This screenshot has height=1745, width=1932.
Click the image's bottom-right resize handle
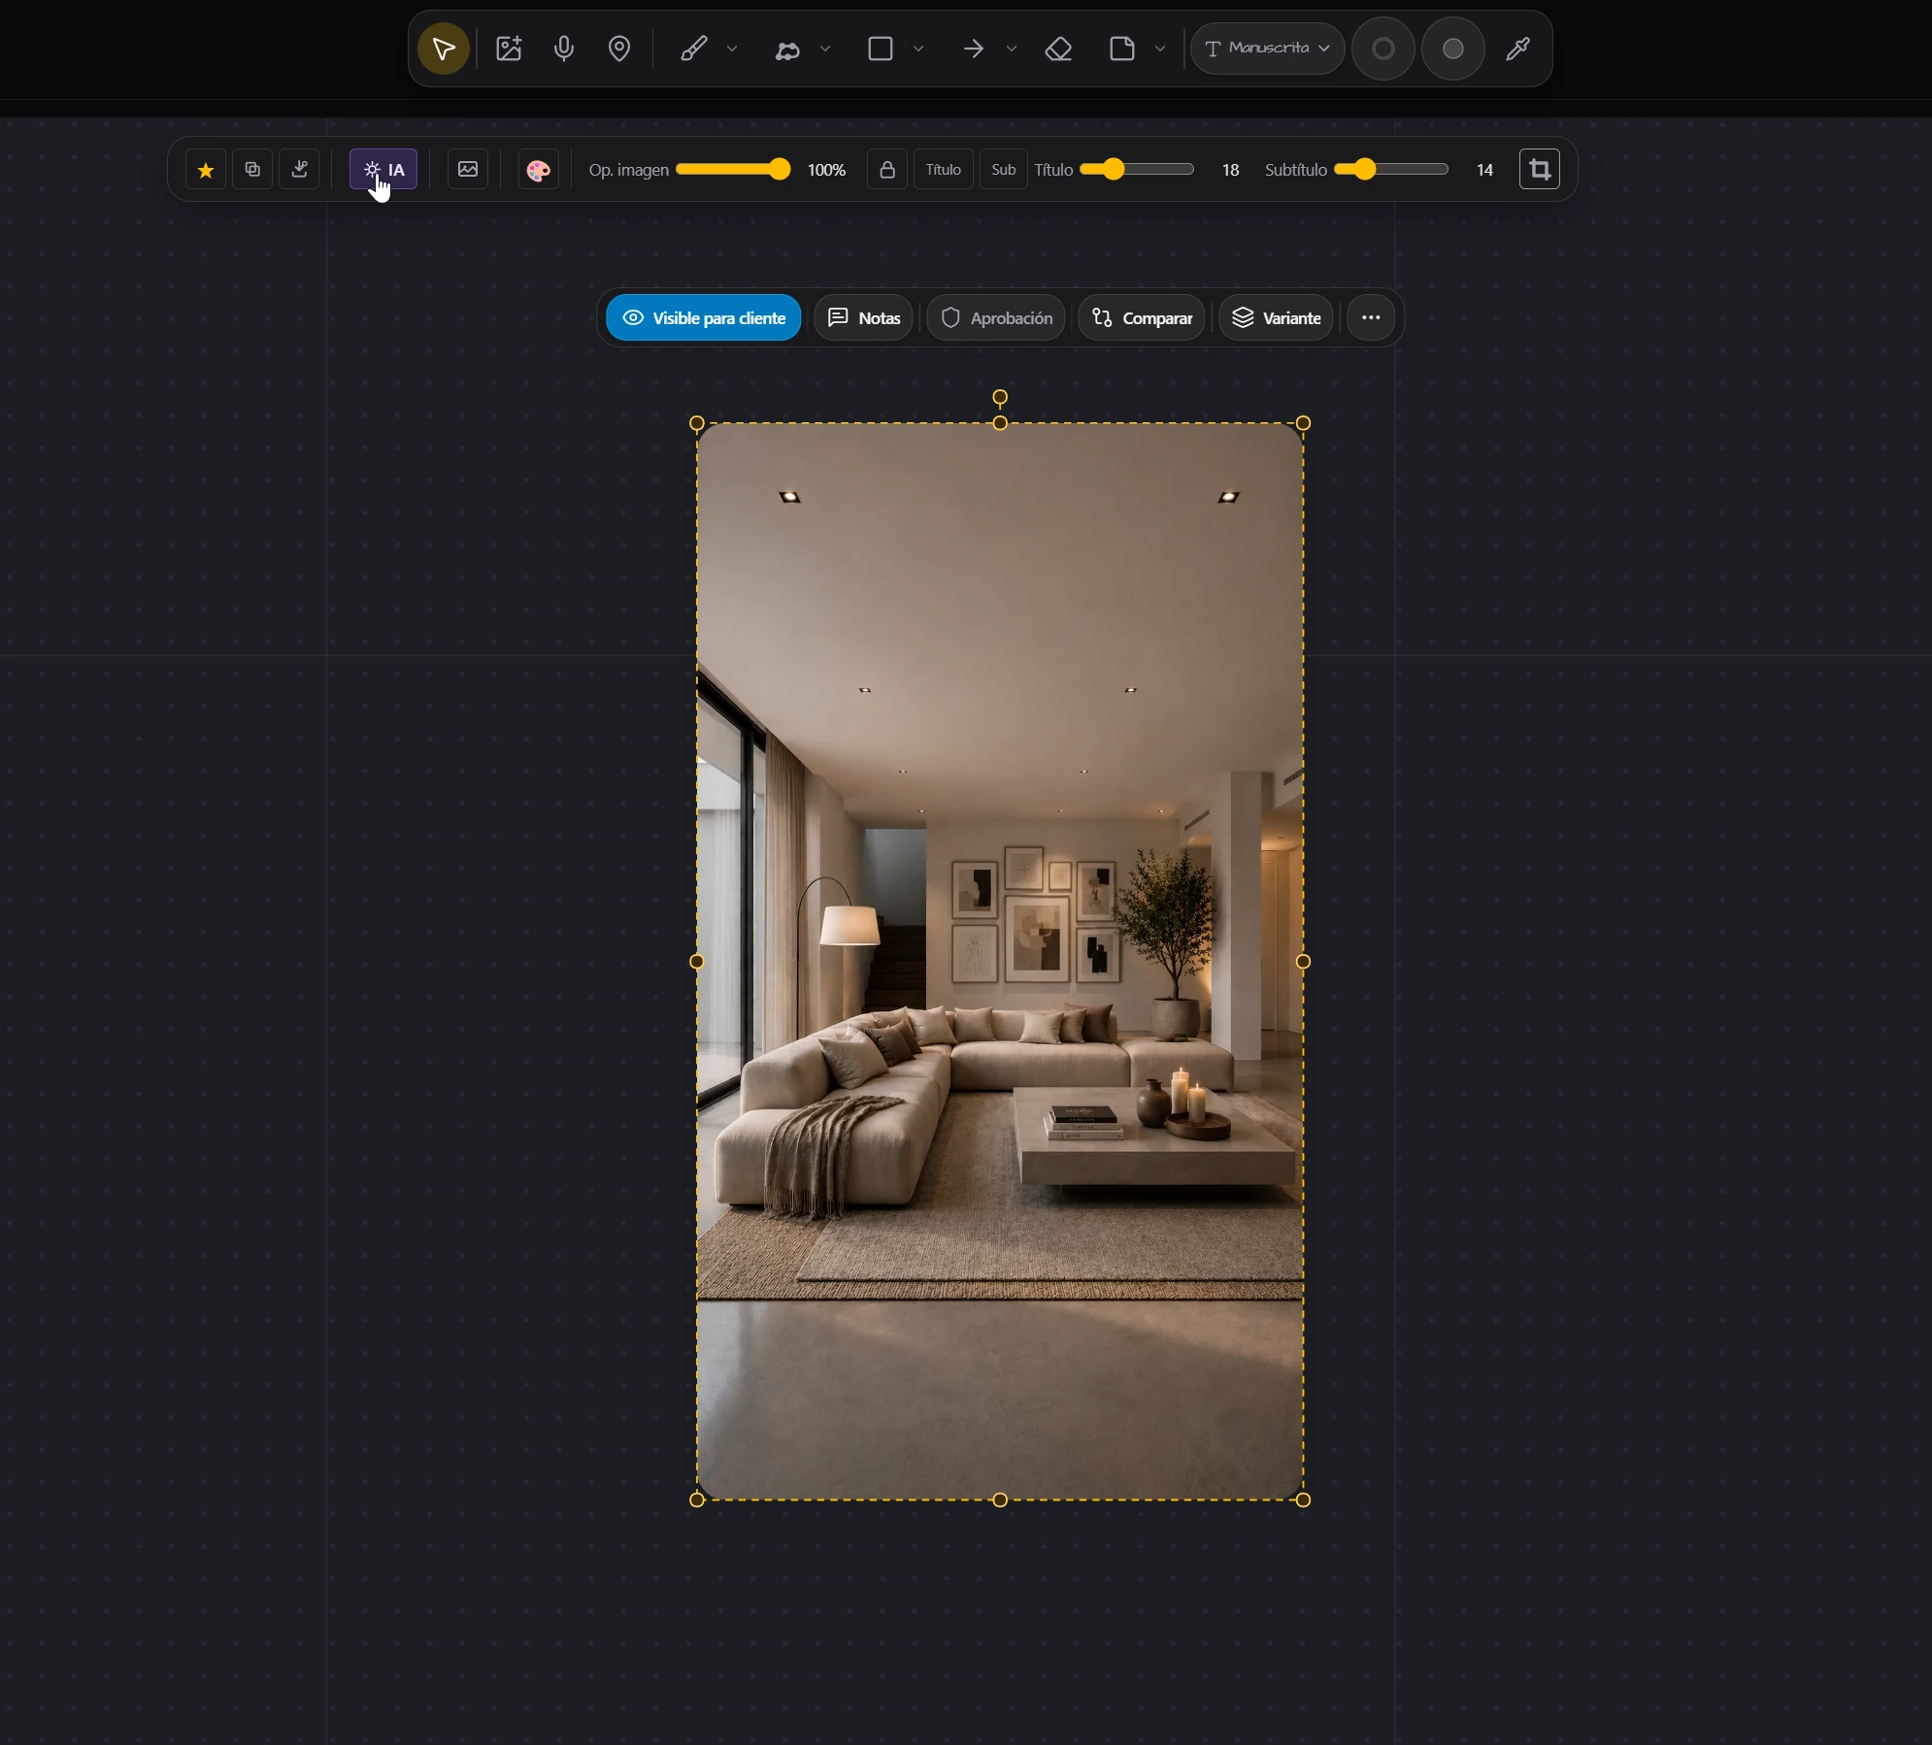tap(1304, 1500)
